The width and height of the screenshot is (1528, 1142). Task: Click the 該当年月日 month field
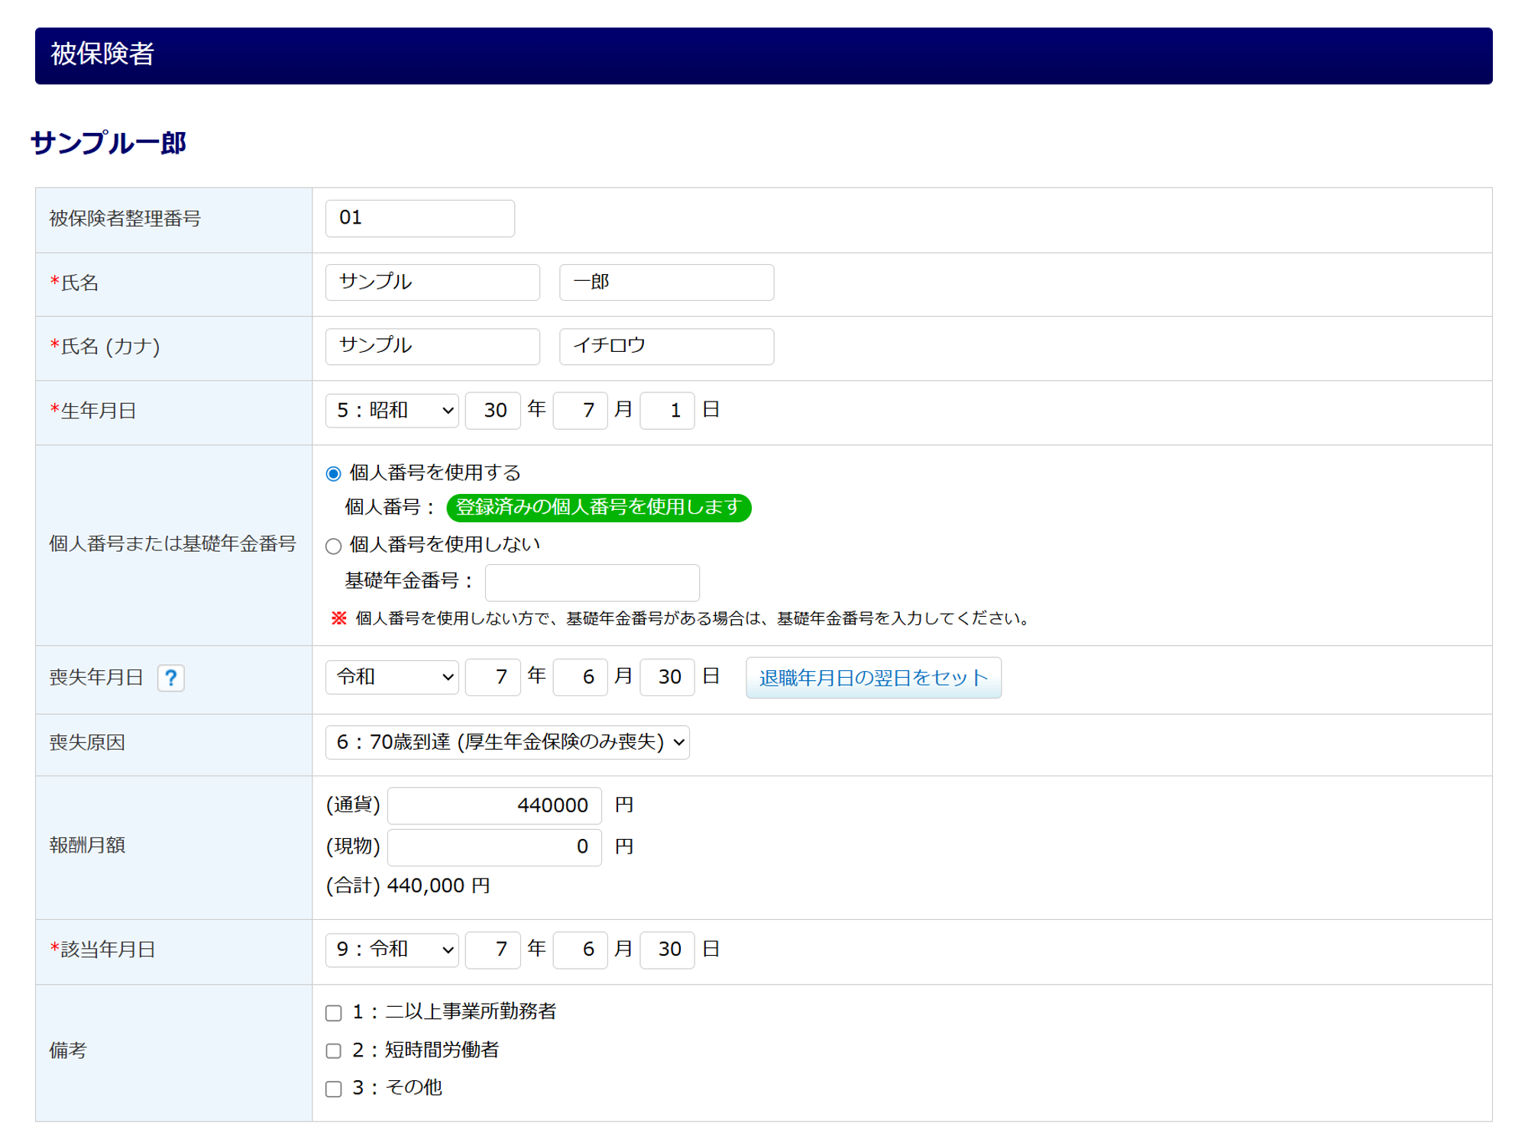(580, 950)
